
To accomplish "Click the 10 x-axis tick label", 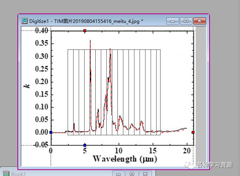I will click(x=119, y=151).
